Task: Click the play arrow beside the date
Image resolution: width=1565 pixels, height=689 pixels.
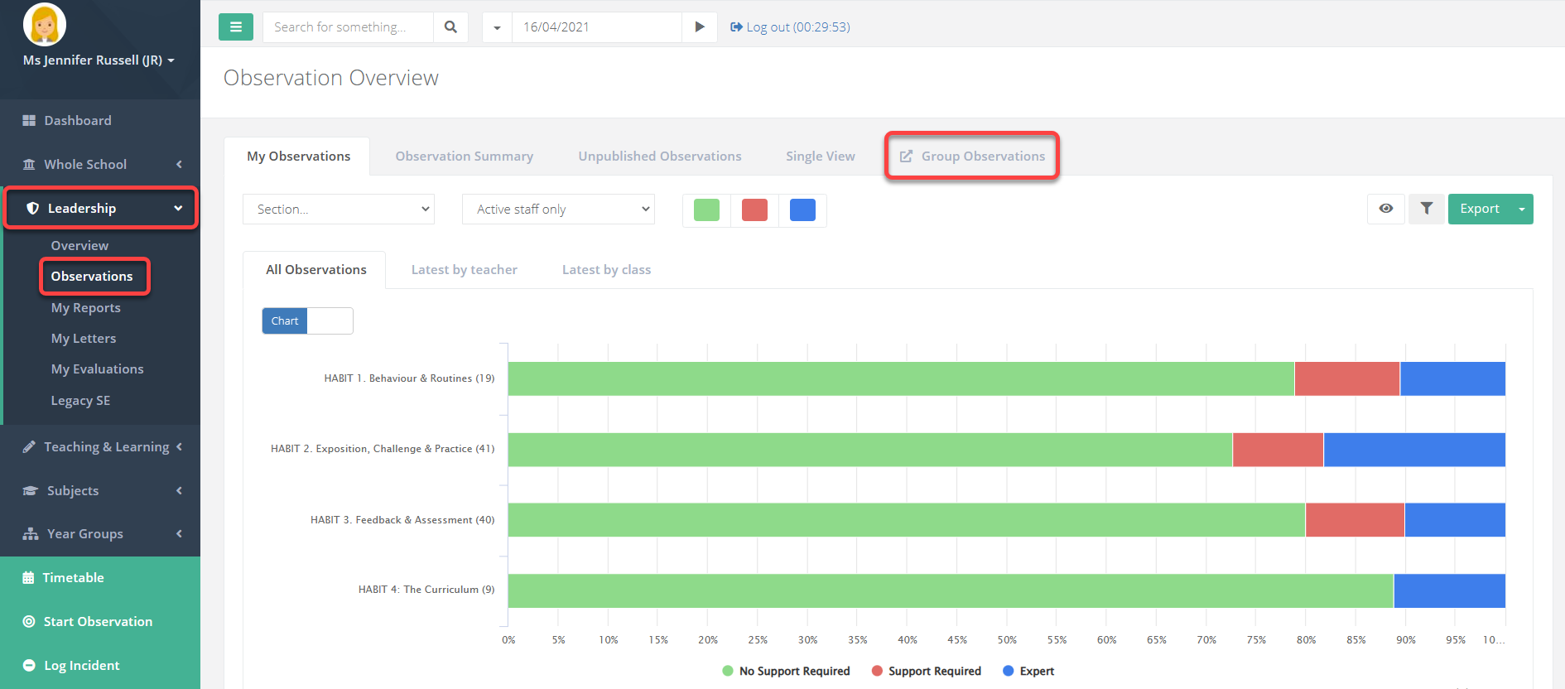Action: click(700, 26)
